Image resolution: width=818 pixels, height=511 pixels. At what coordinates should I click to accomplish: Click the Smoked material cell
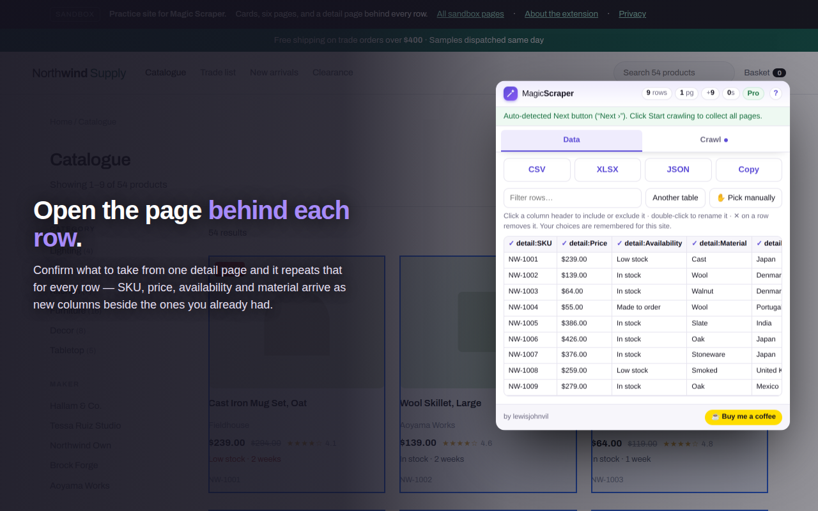[719, 370]
